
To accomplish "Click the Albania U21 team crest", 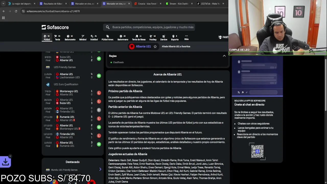I will (x=132, y=47).
